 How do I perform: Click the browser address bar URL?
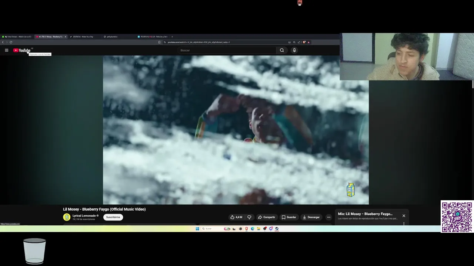coord(198,42)
